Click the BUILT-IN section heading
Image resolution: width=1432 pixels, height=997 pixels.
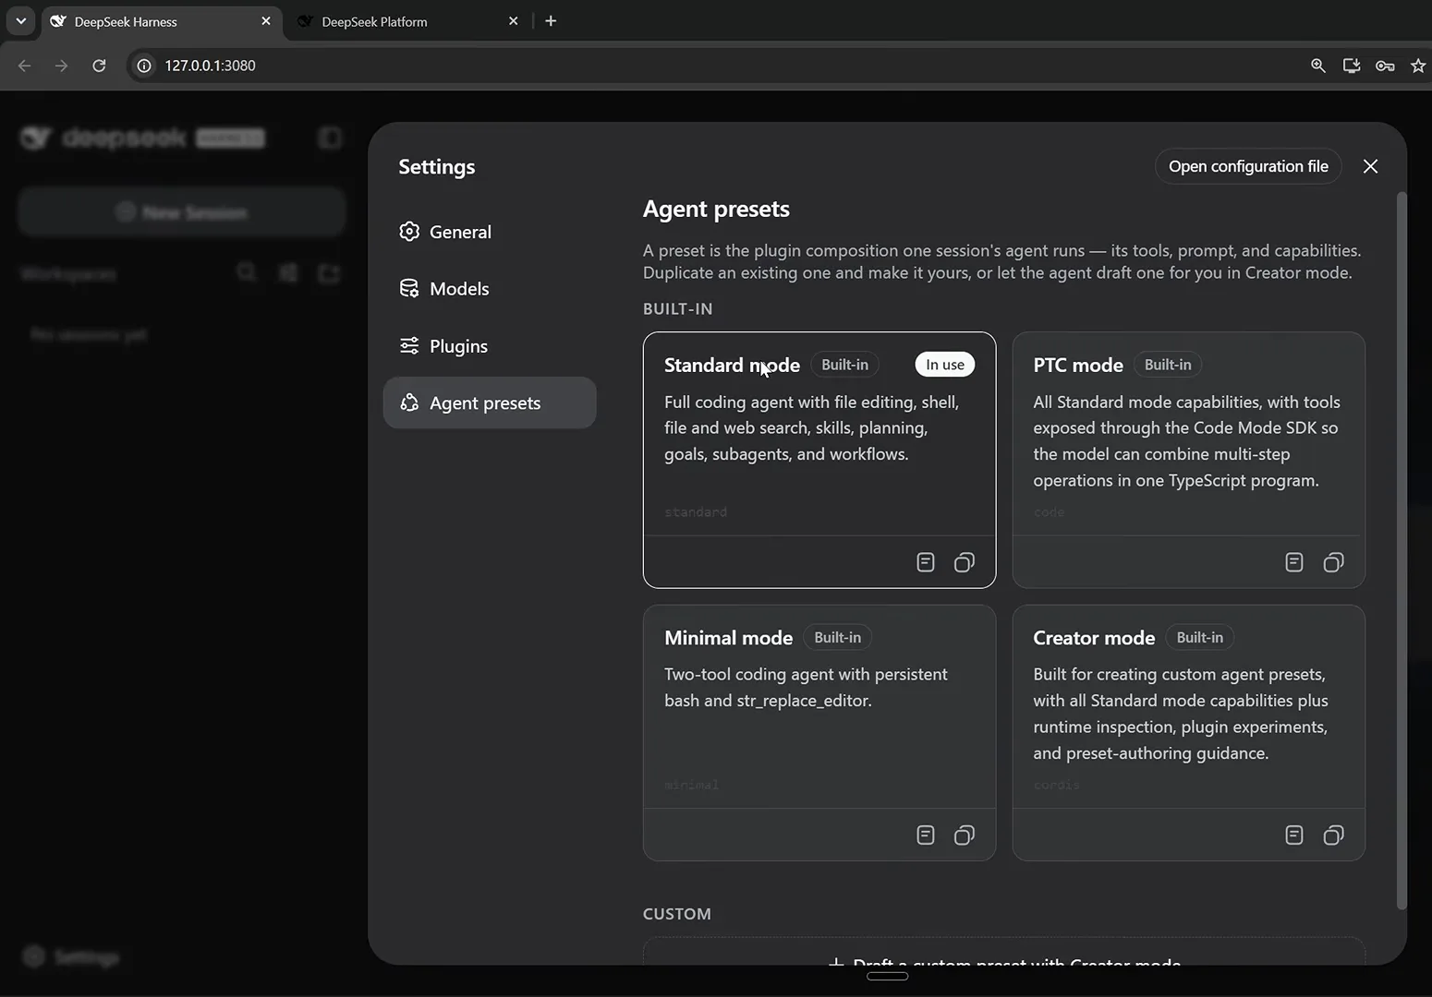pyautogui.click(x=677, y=309)
